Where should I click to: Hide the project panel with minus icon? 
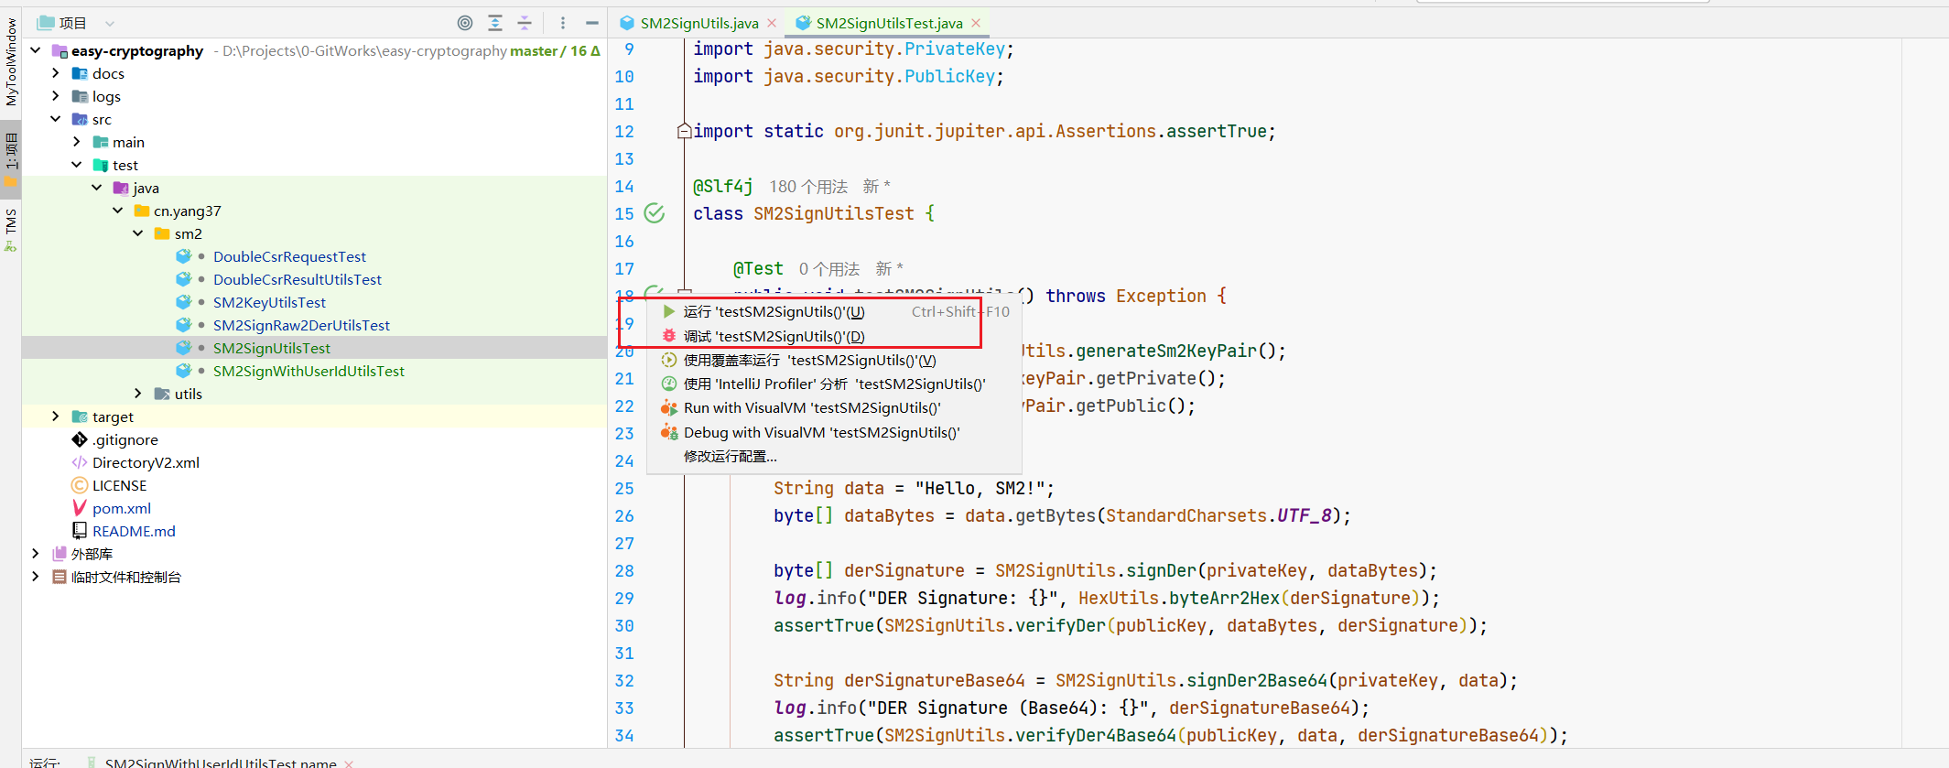point(592,23)
